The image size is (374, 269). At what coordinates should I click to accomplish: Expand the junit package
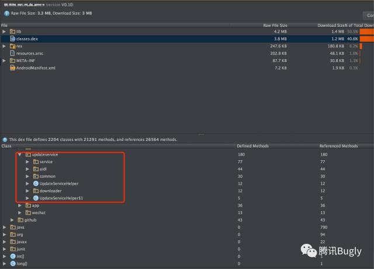[x=4, y=249]
